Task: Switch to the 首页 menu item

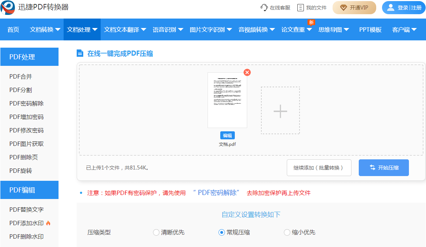Action: click(13, 29)
